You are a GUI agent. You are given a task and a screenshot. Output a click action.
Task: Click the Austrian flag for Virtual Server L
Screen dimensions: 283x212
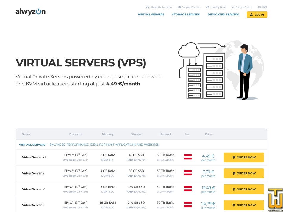(188, 205)
